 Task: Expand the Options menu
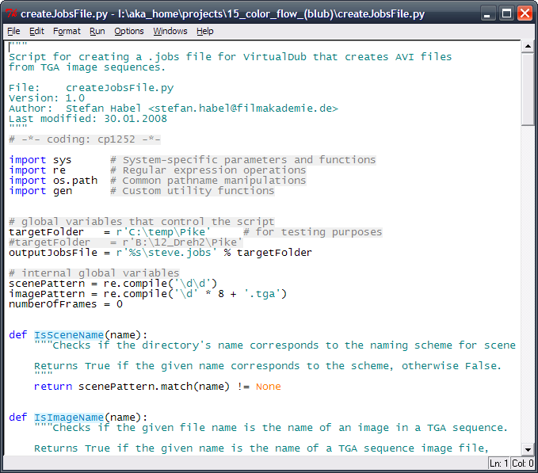click(129, 31)
